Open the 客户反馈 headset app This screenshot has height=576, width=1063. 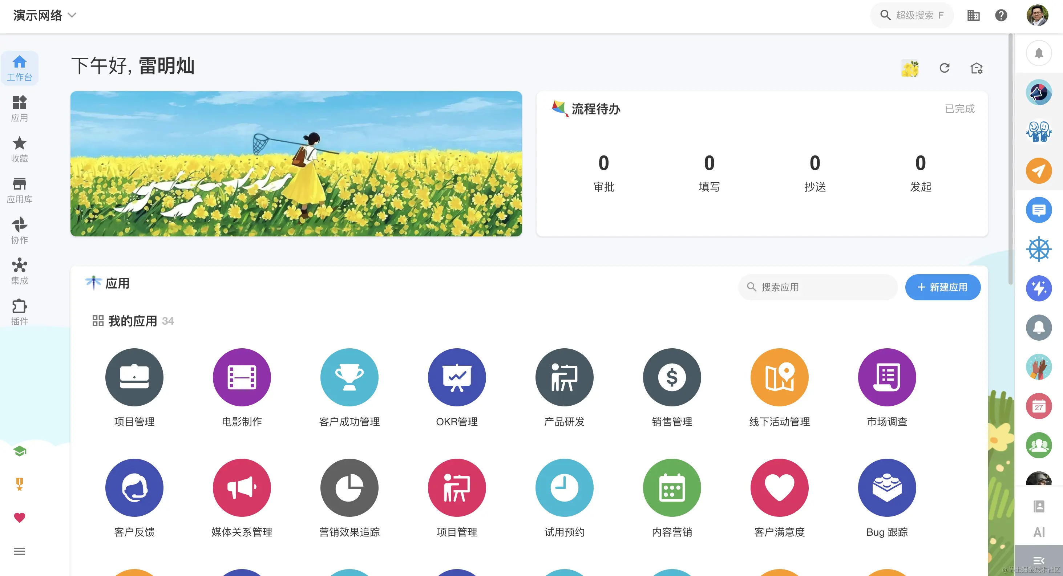click(x=134, y=487)
